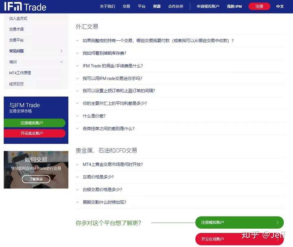Expand chevron for 各类挂单 question

point(77,128)
